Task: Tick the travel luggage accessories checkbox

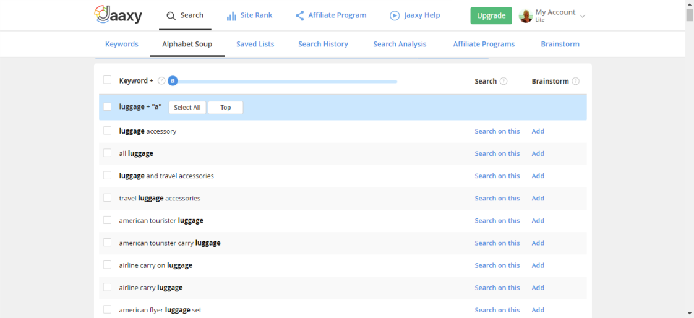Action: point(107,197)
